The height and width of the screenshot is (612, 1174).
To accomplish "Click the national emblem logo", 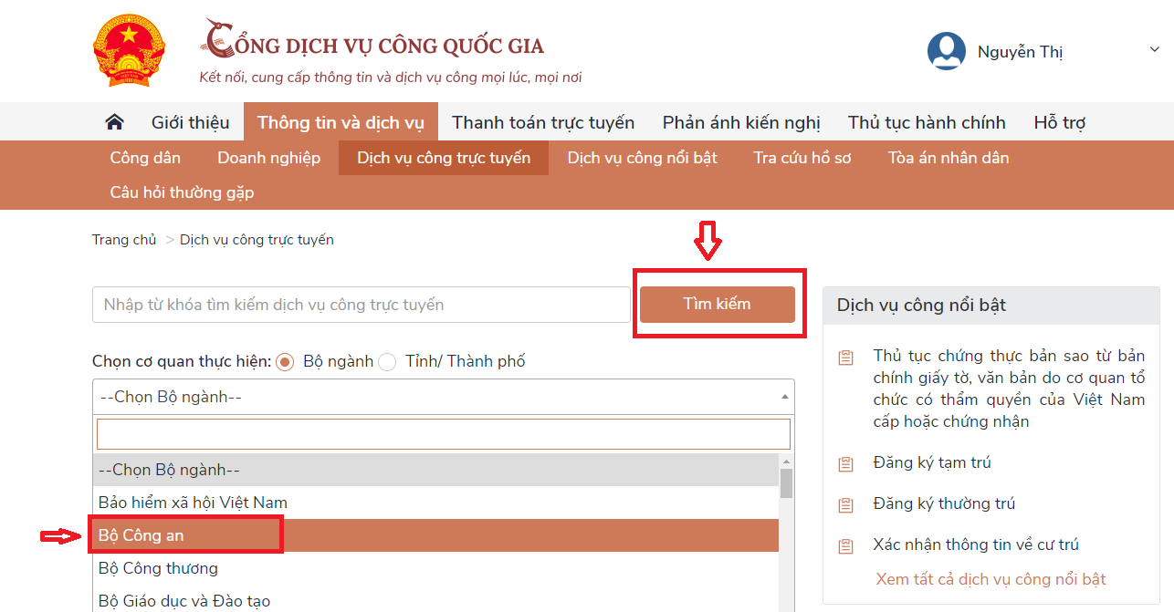I will (127, 51).
